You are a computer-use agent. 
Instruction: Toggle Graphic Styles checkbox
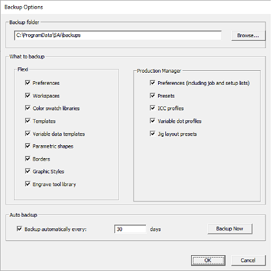tap(27, 172)
